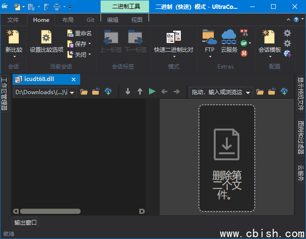Open 设置比较选项 compare settings
Screen dimensions: 306x239
pos(46,38)
